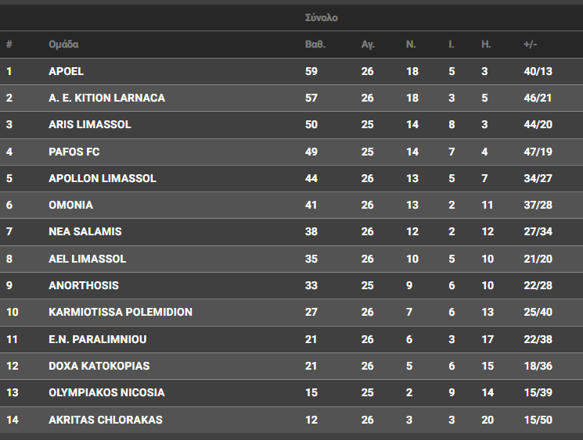Click the APOLLON LIMASSOL team name
Viewport: 583px width, 440px height.
pos(103,178)
